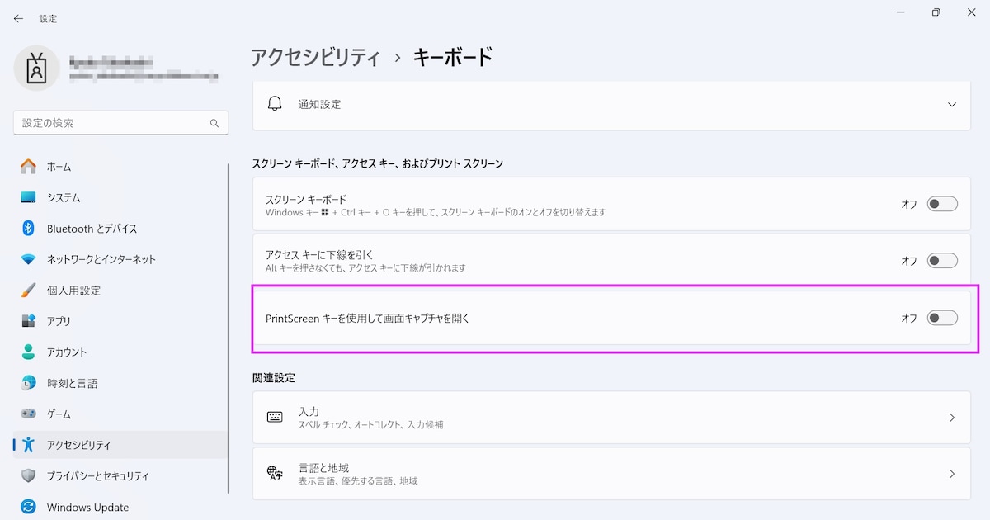Screen dimensions: 990x520
Task: Click the notification bell icon
Action: coord(275,104)
